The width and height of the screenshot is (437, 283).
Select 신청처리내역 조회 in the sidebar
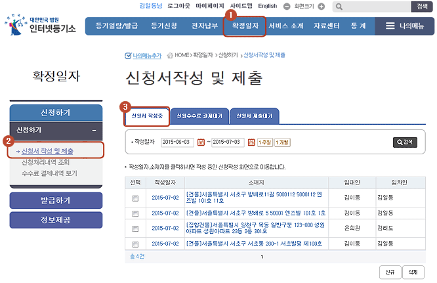[x=45, y=162]
